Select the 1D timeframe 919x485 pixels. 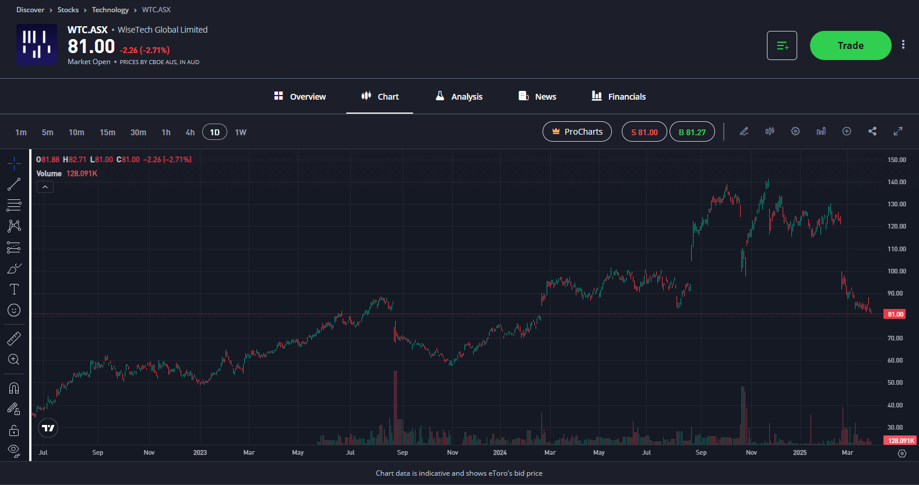pos(214,132)
